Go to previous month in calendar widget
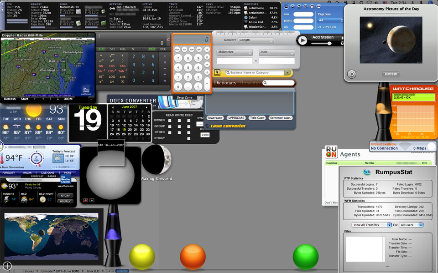Screen dimensions: 438x273 tap(113, 107)
